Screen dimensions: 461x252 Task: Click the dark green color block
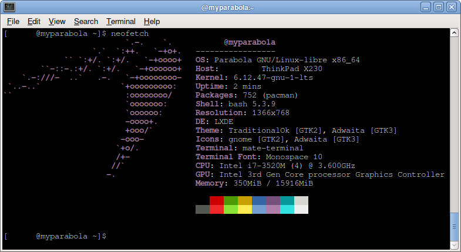click(x=231, y=200)
